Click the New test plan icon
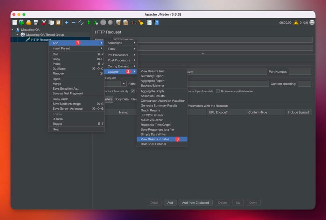 click(15, 23)
